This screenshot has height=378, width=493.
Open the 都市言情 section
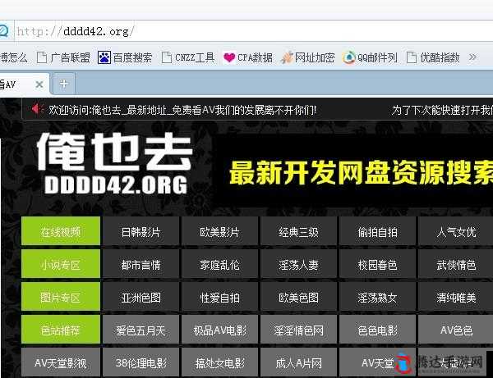click(141, 263)
